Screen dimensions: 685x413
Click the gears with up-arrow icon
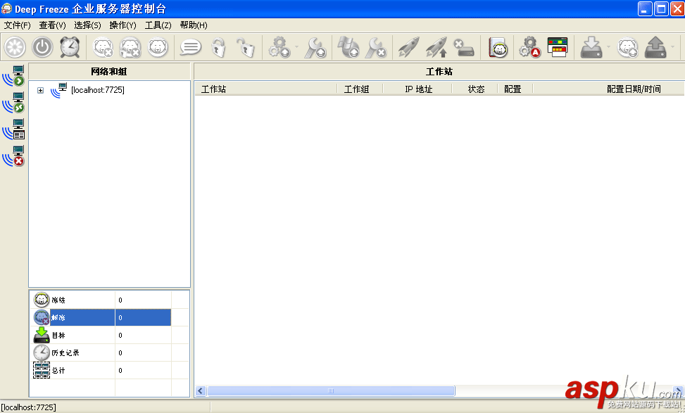coord(279,47)
